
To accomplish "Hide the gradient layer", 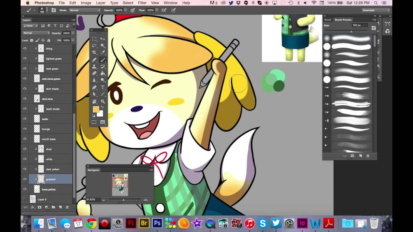I will tap(25, 179).
